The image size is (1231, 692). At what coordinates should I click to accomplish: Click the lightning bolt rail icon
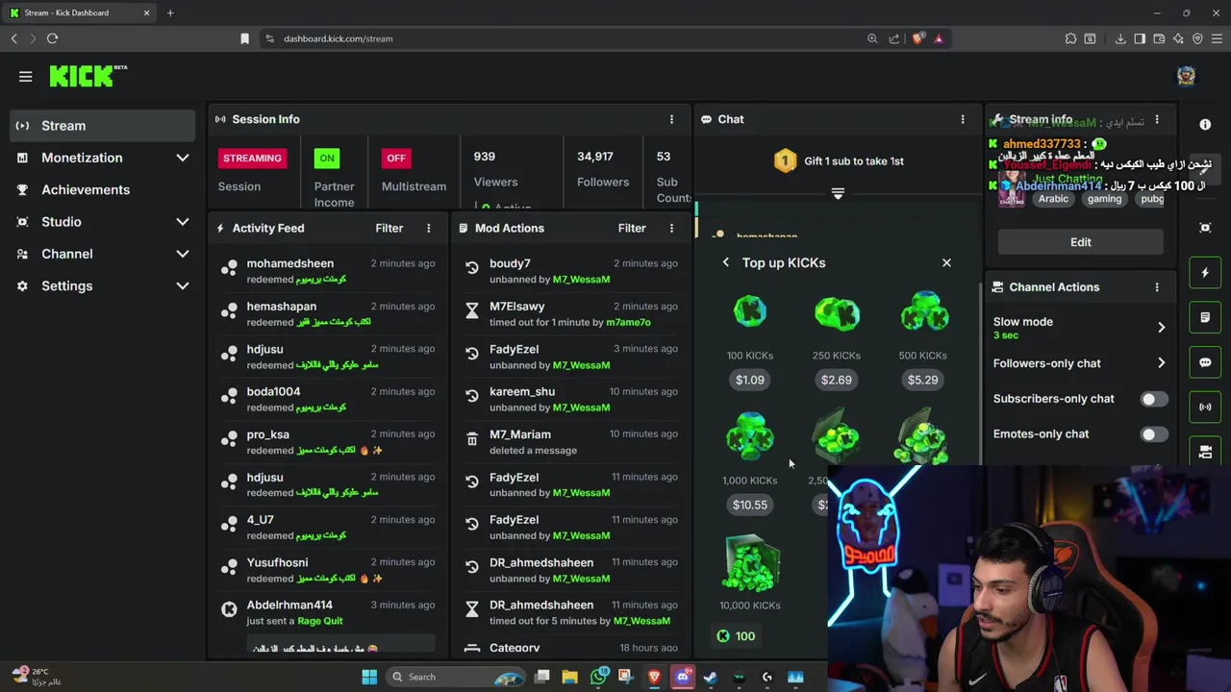click(x=1205, y=273)
